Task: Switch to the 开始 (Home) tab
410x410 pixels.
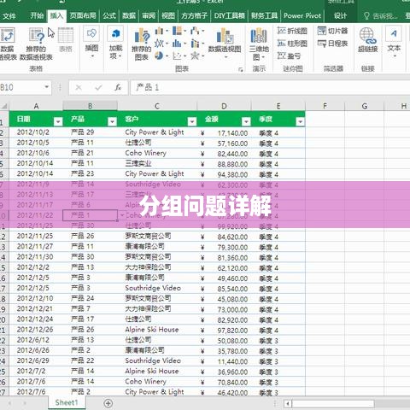Action: (x=37, y=15)
